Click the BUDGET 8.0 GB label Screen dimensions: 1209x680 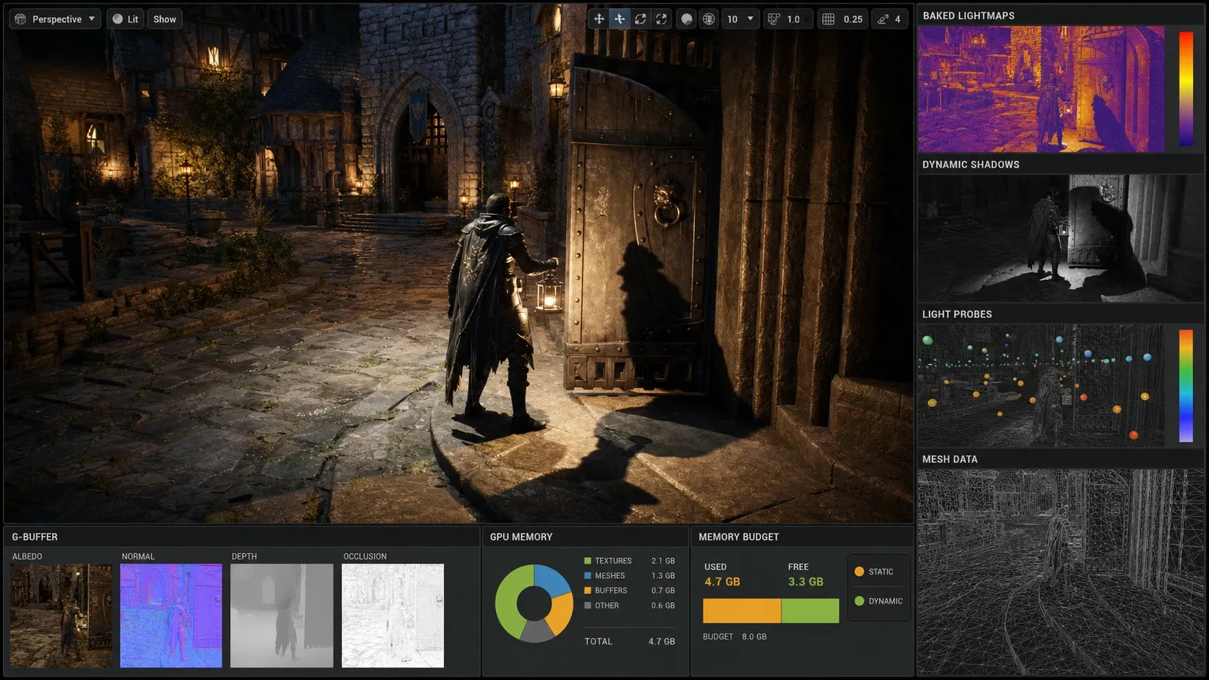point(735,637)
